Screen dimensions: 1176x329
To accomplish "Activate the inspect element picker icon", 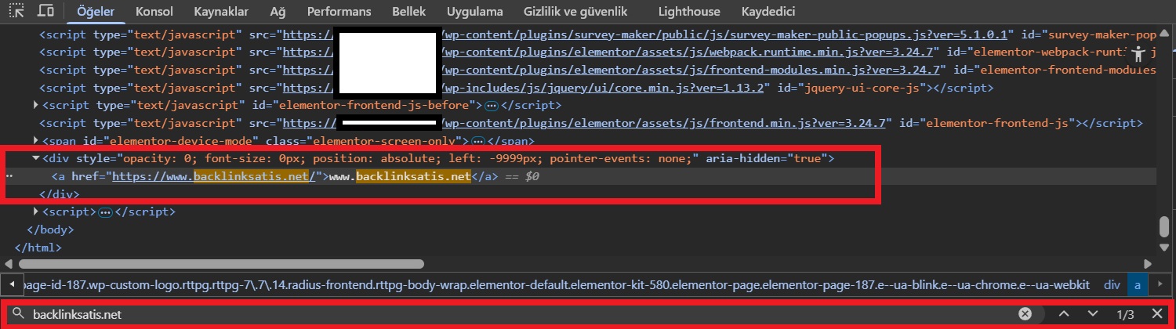I will [16, 12].
